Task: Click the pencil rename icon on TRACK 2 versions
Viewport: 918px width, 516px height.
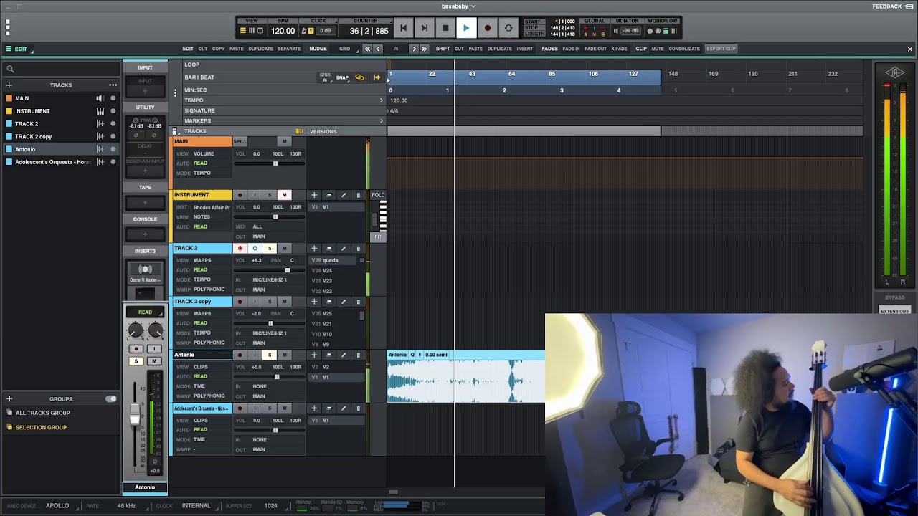Action: point(344,248)
